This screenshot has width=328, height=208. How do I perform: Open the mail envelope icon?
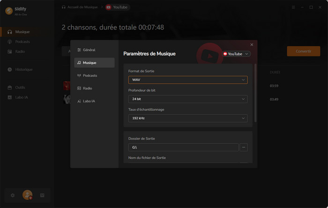[x=42, y=195]
